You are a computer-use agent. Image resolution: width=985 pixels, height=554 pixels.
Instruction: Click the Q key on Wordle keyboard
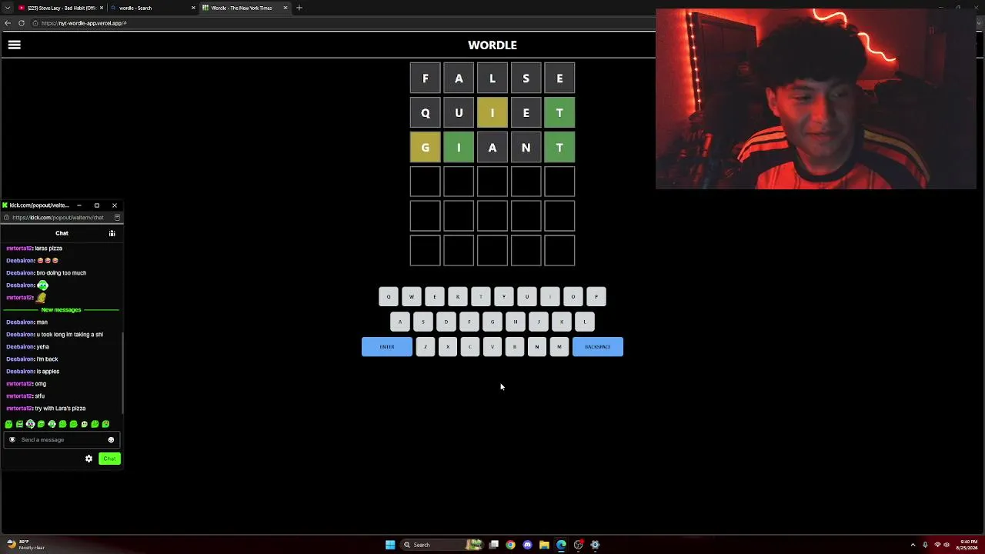[389, 296]
